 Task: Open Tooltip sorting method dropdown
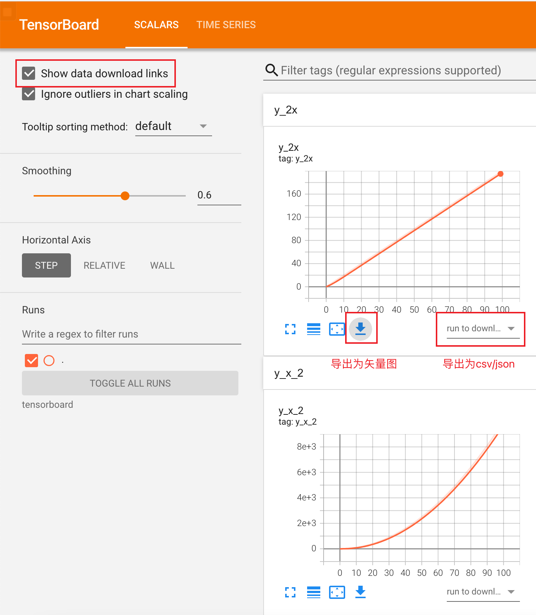pyautogui.click(x=173, y=126)
